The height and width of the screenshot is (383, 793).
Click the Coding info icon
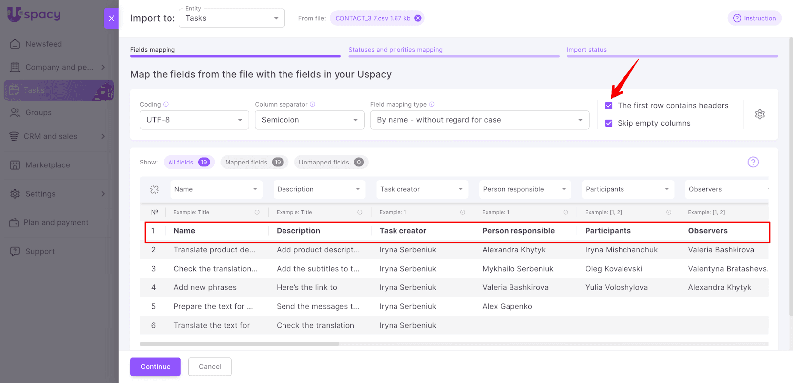166,104
